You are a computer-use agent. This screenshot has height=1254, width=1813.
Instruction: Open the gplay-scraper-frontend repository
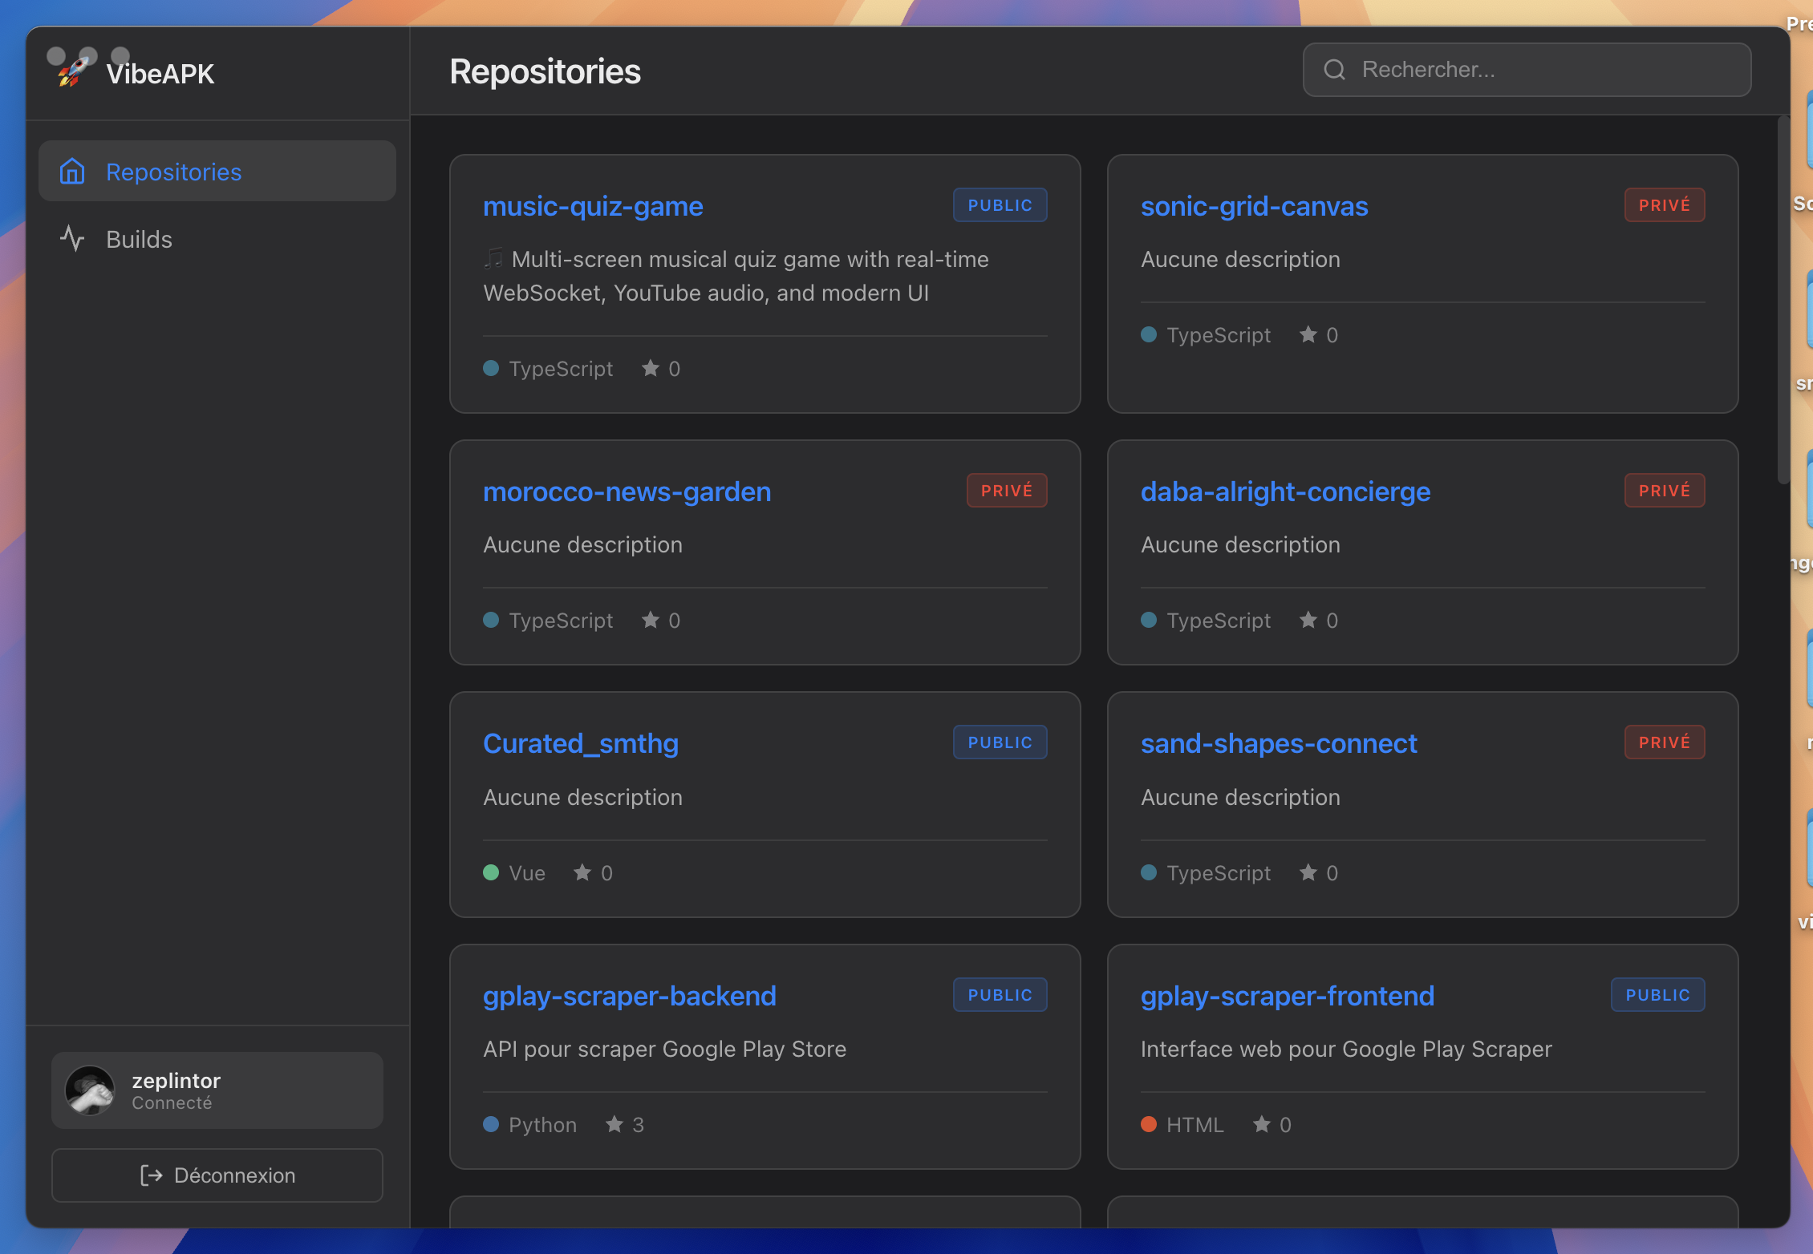1288,995
